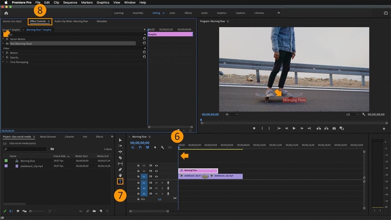391x220 pixels.
Task: Step forward one frame in Program monitor
Action: tap(302, 128)
